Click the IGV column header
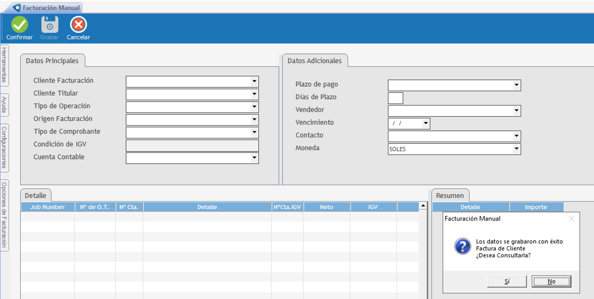This screenshot has height=299, width=594. pyautogui.click(x=373, y=207)
